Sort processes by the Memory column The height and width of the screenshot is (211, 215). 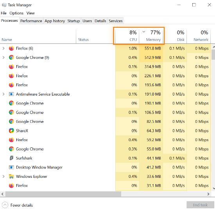pyautogui.click(x=151, y=36)
